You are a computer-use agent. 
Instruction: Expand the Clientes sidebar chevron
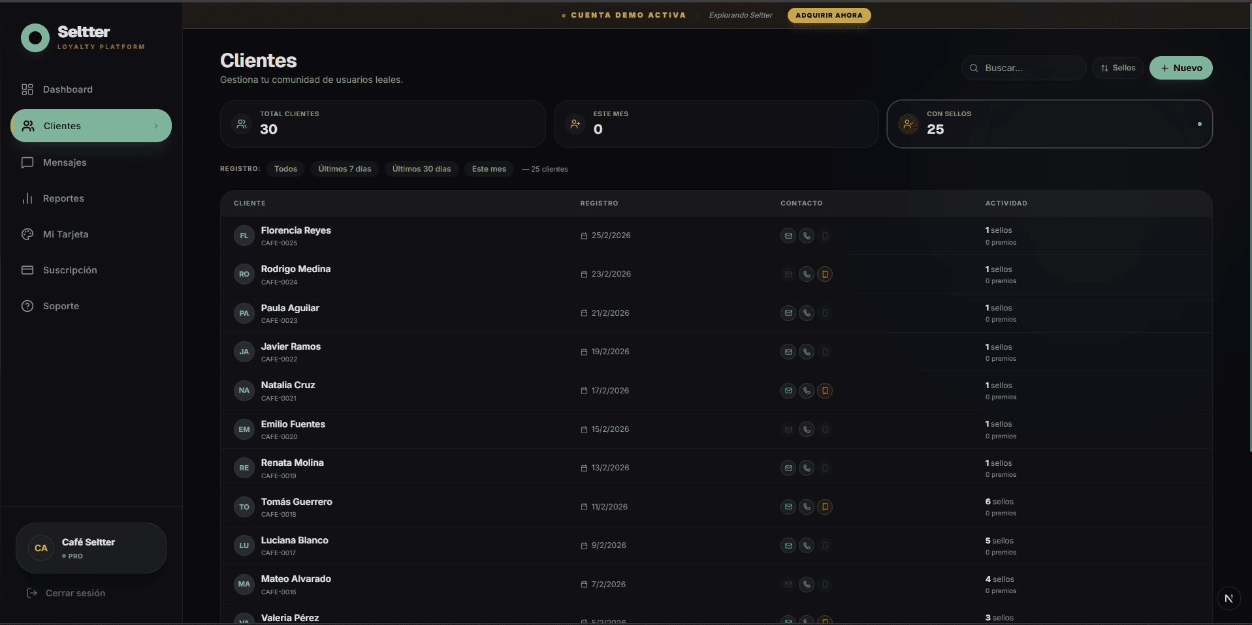point(156,126)
